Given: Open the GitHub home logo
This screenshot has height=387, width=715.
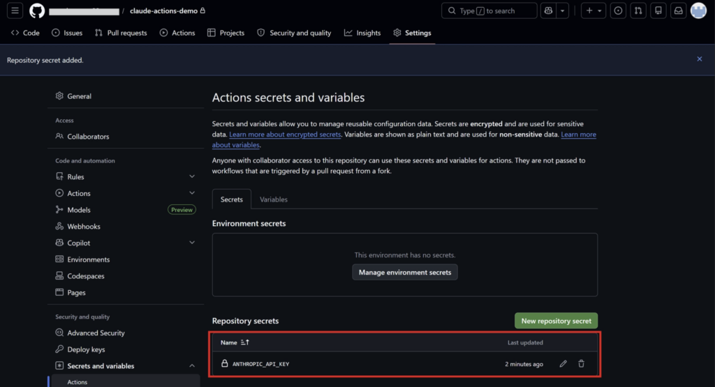Looking at the screenshot, I should pos(37,11).
